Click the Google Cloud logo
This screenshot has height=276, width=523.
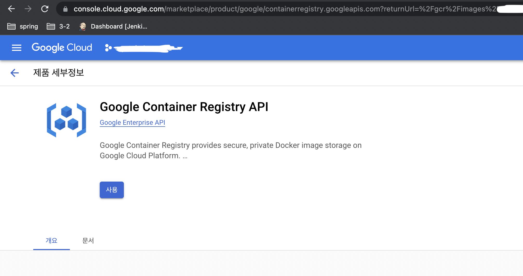pos(62,47)
